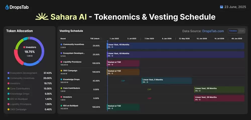This screenshot has height=120, width=251.
Task: Click the 1. Jun 2025 timeline date header
Action: (114, 39)
